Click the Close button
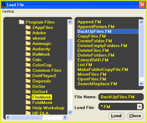 tap(135, 116)
